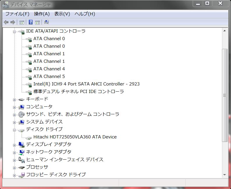Click the Hitachi HDT725050VLA360 drive icon
This screenshot has height=189, width=231.
coord(29,138)
